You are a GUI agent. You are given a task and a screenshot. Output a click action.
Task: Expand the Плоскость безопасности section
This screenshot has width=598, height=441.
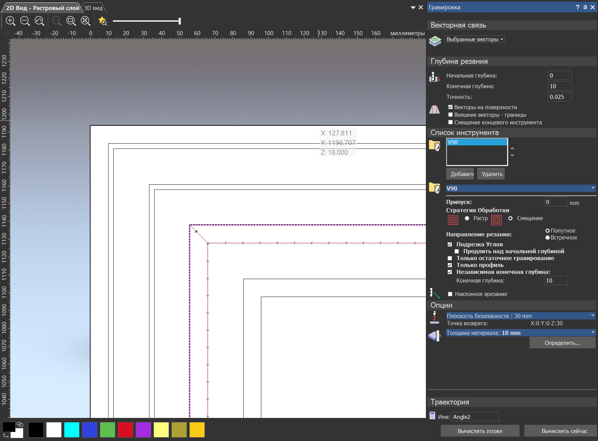click(x=521, y=316)
